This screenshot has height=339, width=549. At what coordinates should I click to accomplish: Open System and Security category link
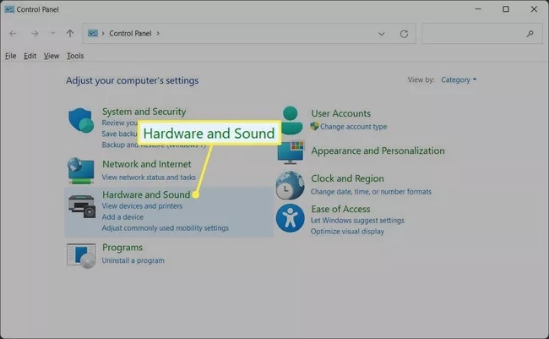[x=144, y=112]
